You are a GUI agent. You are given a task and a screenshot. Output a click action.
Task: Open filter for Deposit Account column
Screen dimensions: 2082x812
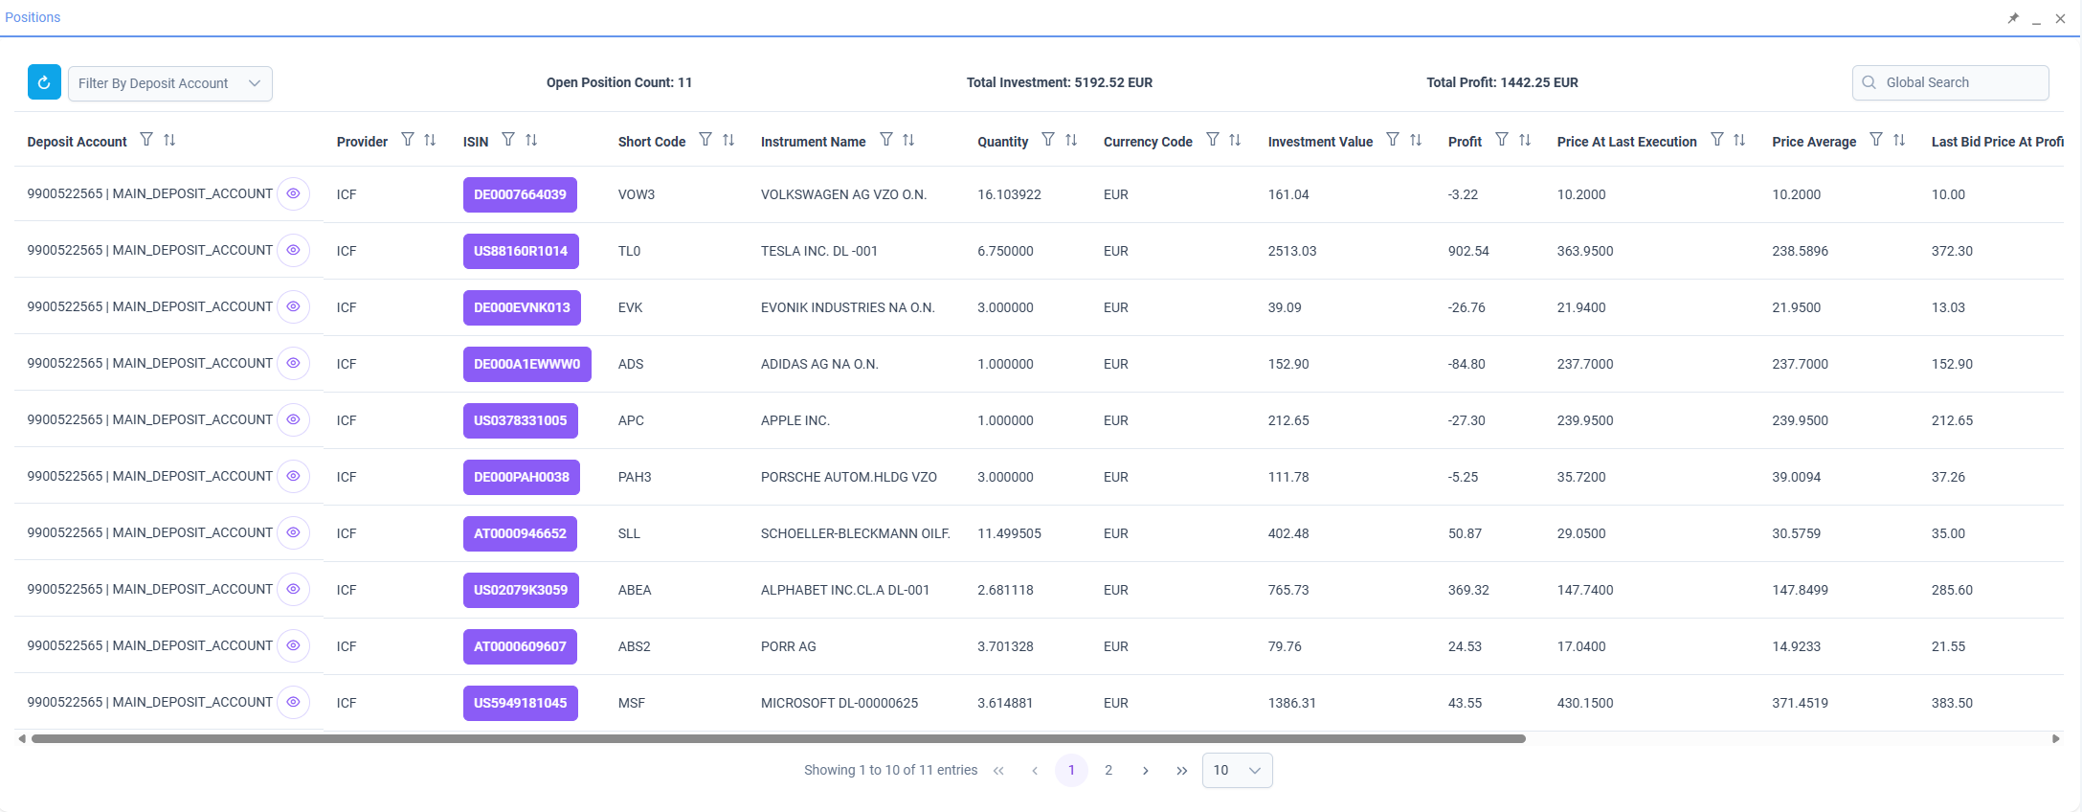(x=146, y=140)
